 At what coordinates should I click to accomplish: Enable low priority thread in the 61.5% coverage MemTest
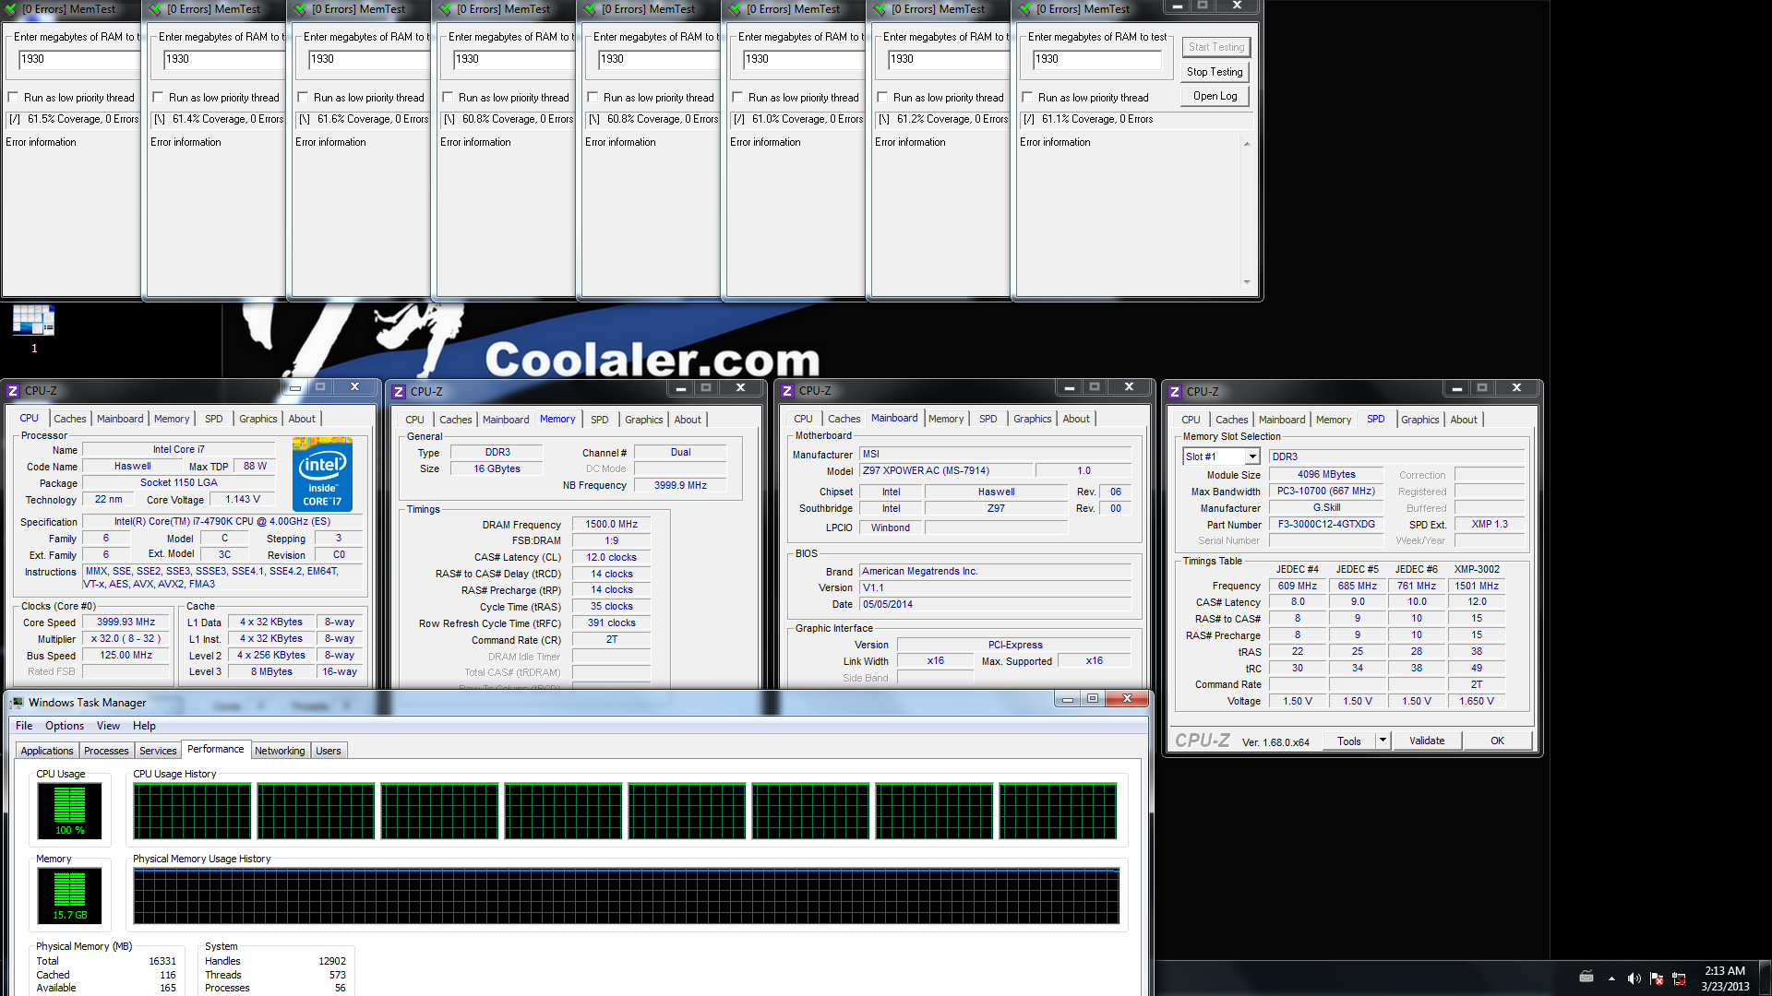coord(13,98)
